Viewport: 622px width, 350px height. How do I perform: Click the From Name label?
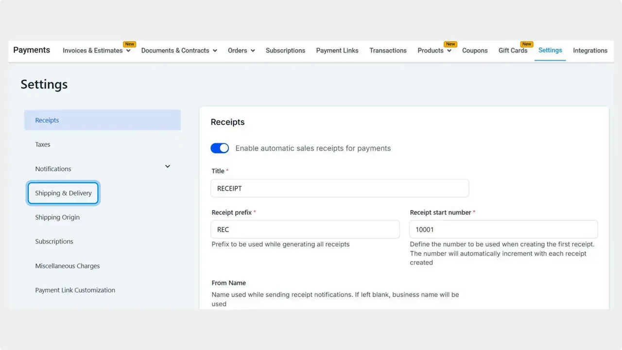click(229, 283)
